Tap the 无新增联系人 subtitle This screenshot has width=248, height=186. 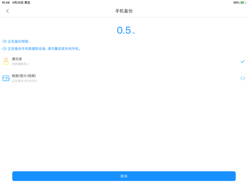pyautogui.click(x=21, y=64)
